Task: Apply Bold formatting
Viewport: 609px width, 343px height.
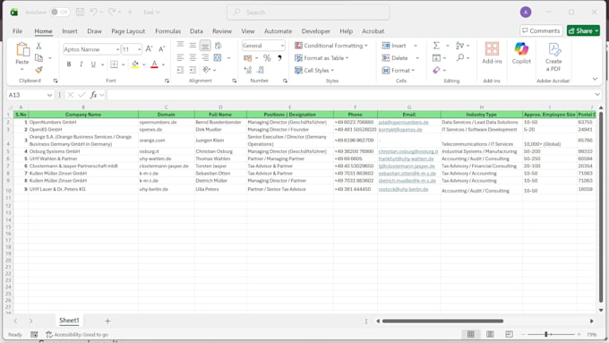Action: point(69,64)
